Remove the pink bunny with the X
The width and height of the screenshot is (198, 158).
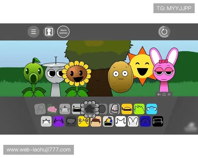(169, 94)
